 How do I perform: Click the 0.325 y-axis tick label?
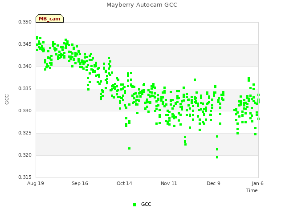pos(25,133)
